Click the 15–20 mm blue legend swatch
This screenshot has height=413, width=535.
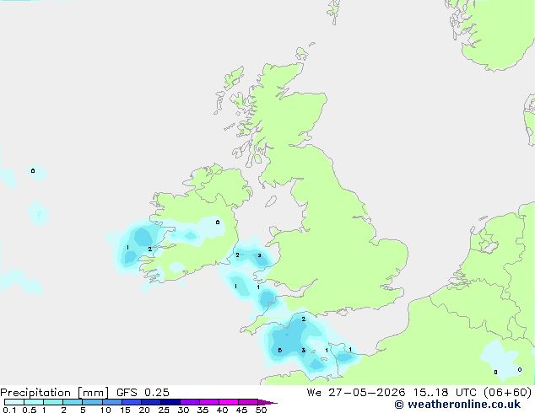(x=131, y=402)
